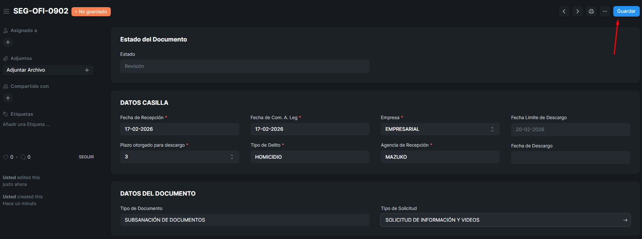
Task: Click the comment bubble icon
Action: [x=23, y=157]
